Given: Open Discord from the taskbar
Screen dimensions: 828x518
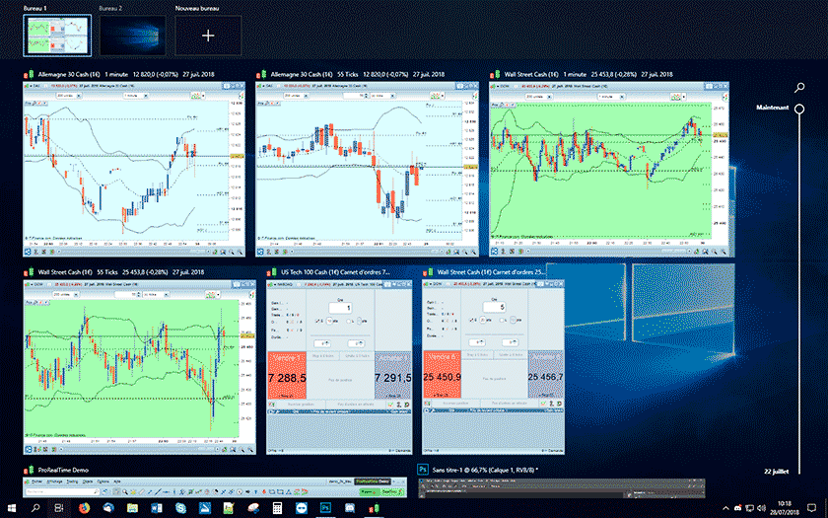Looking at the screenshot, I should pos(350,508).
